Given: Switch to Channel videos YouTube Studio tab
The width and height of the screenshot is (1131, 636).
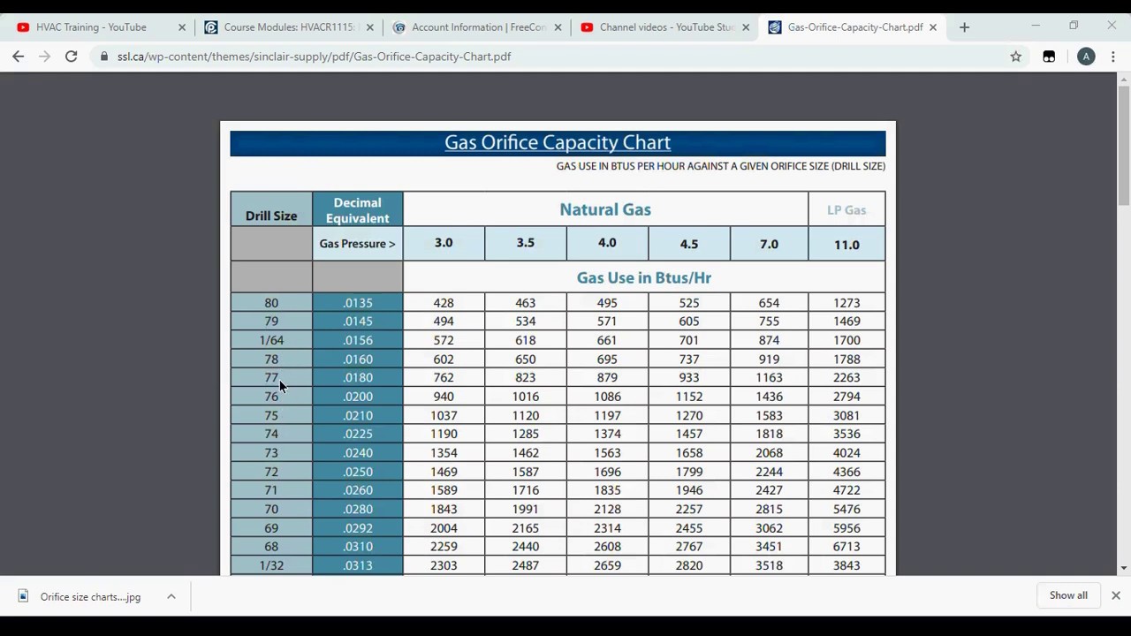Looking at the screenshot, I should coord(666,27).
